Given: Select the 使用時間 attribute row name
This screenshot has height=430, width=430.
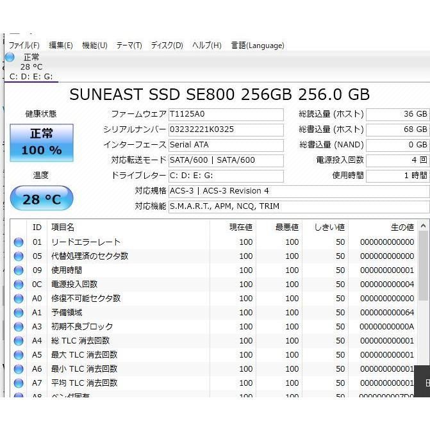Looking at the screenshot, I should click(67, 270).
